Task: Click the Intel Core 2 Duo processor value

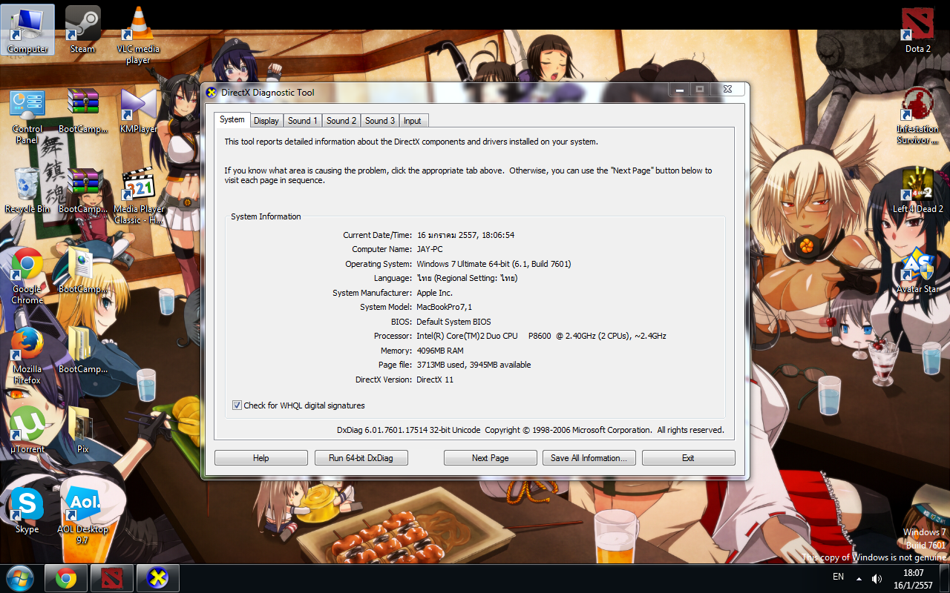Action: click(541, 337)
